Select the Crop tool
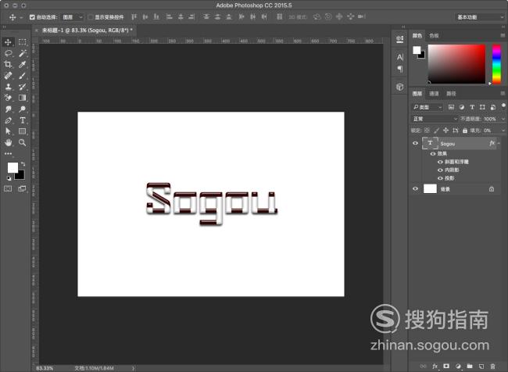Image resolution: width=508 pixels, height=372 pixels. click(8, 65)
